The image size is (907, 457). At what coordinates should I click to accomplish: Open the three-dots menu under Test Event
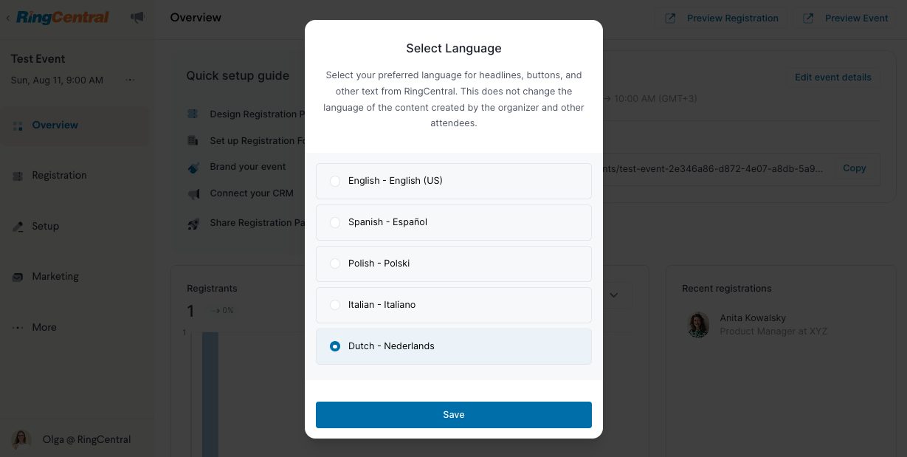130,80
